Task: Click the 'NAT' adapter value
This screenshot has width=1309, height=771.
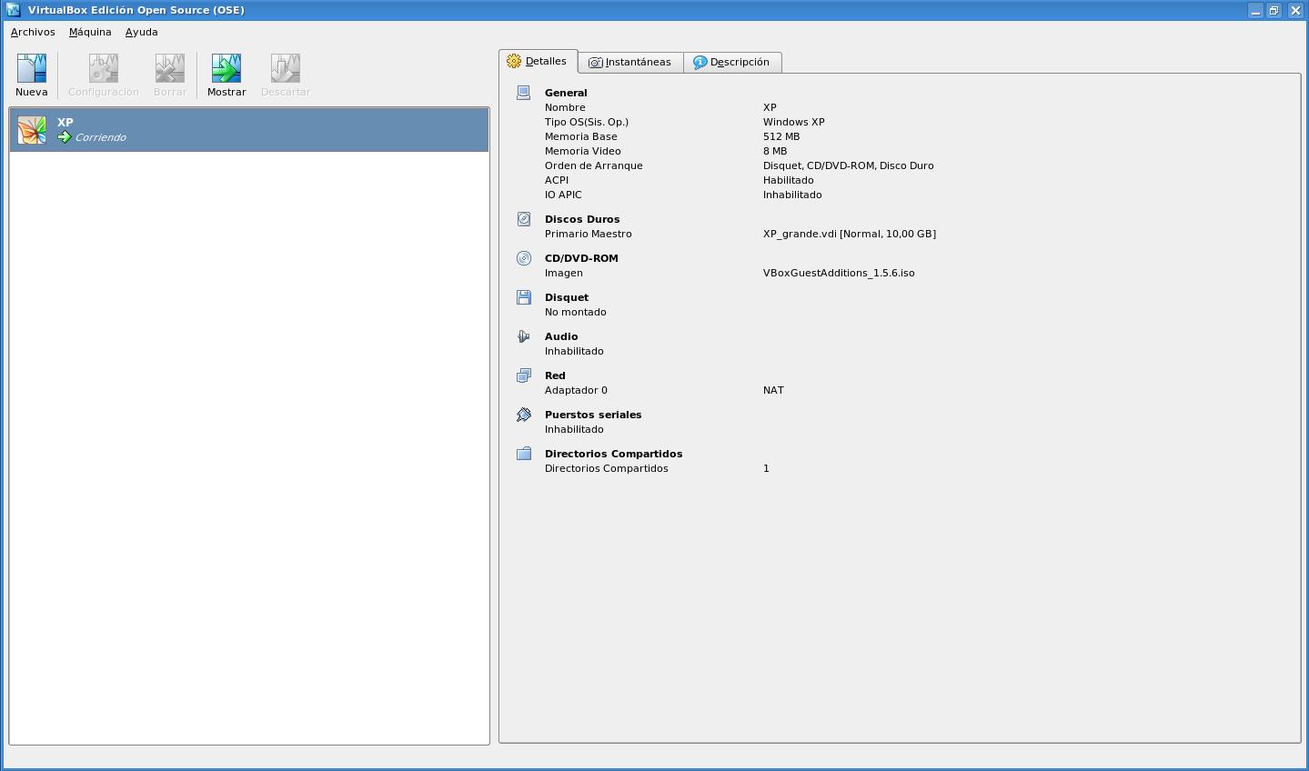Action: (x=773, y=390)
